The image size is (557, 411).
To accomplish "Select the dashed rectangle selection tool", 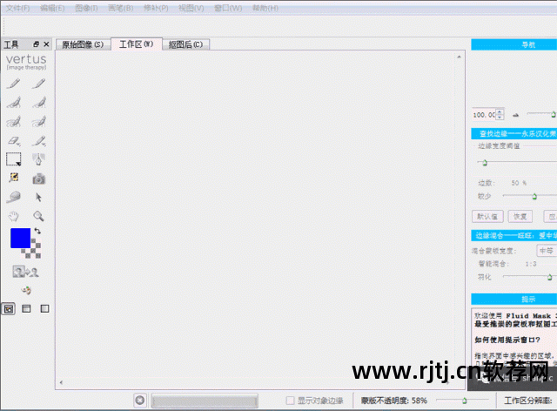I will (14, 159).
